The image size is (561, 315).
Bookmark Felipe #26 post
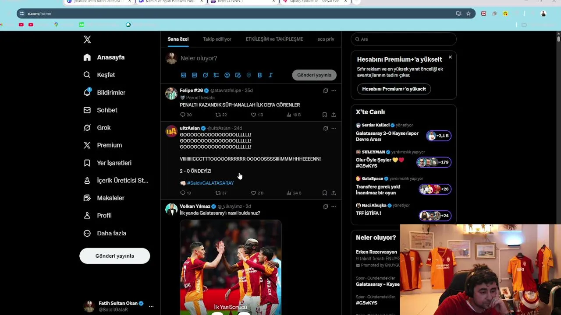pyautogui.click(x=324, y=115)
